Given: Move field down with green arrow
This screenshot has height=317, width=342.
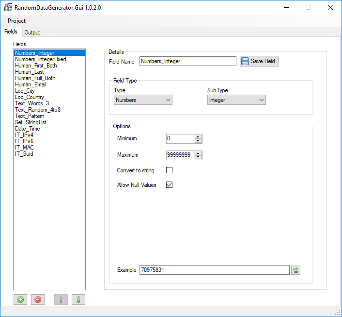Looking at the screenshot, I should click(78, 300).
